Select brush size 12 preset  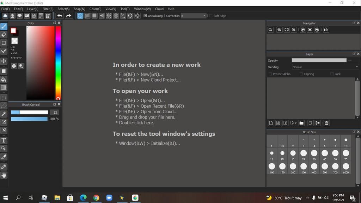(272, 155)
